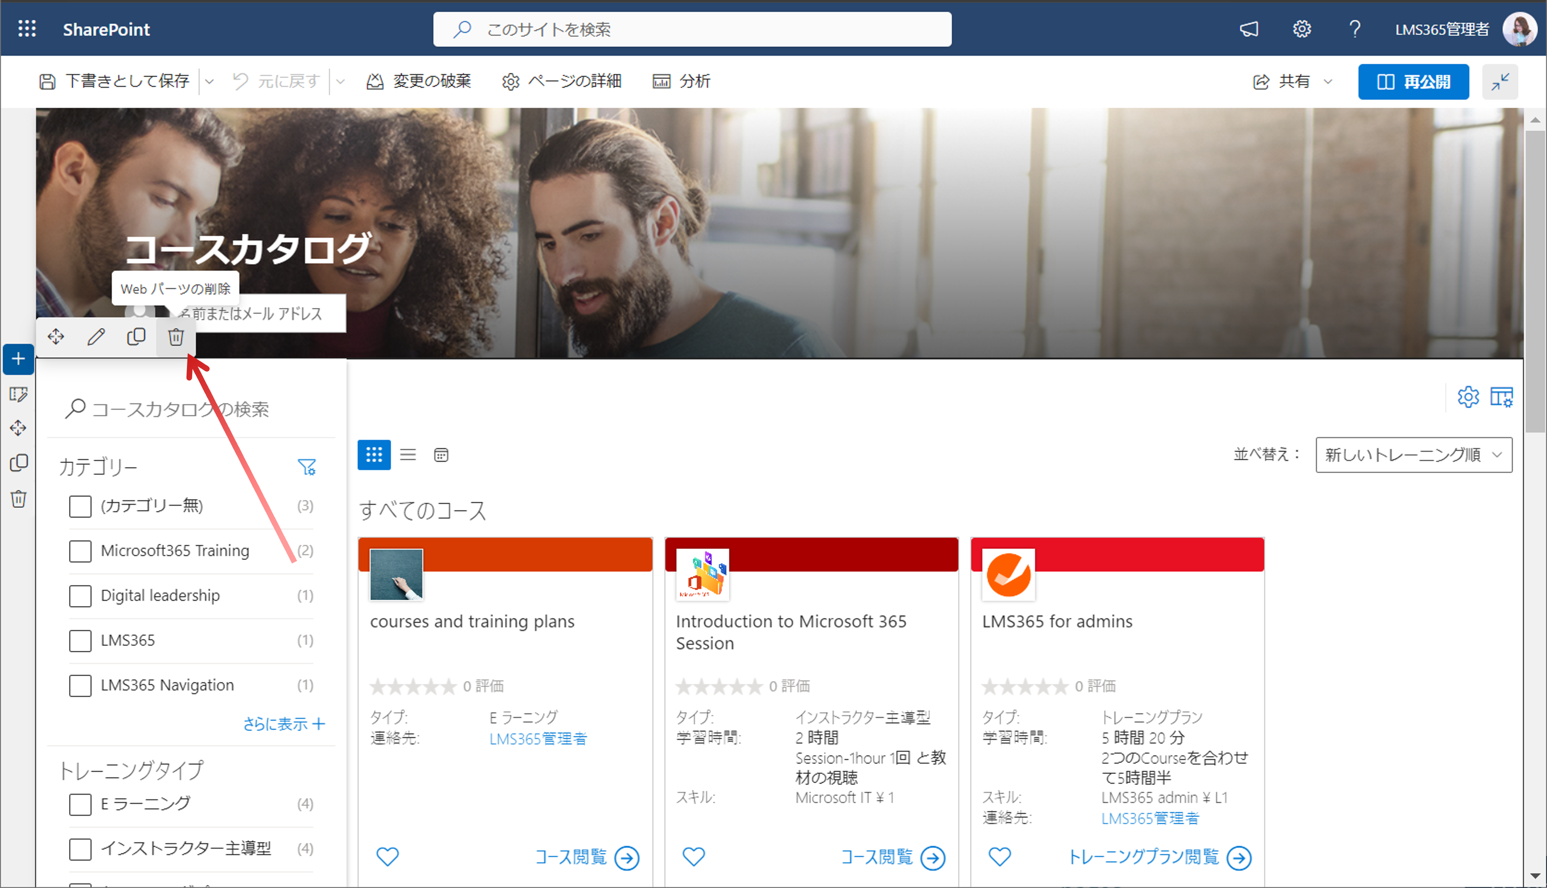This screenshot has height=888, width=1547.
Task: Expand the 下書きとして保存 dropdown arrow
Action: [x=209, y=81]
